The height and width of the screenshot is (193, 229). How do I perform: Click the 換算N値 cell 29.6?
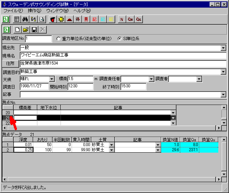[171, 150]
